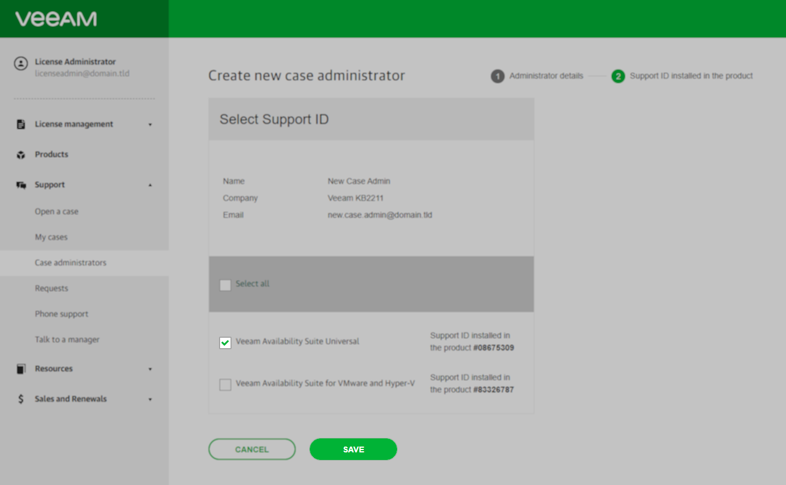
Task: Click the License management document icon
Action: click(x=21, y=124)
